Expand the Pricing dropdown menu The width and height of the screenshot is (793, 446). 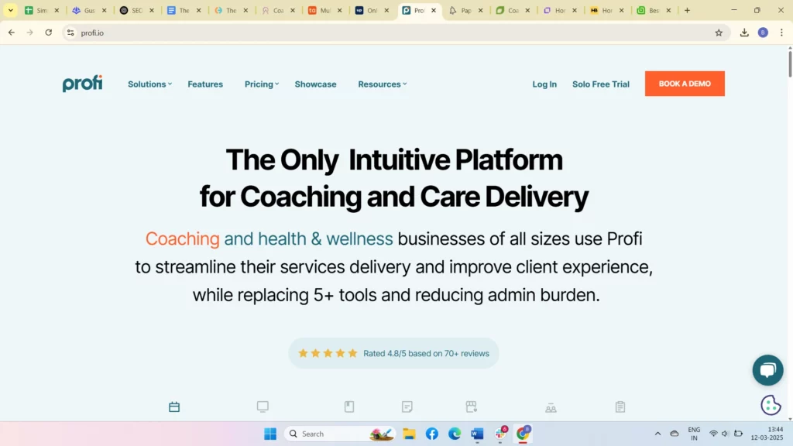(261, 84)
